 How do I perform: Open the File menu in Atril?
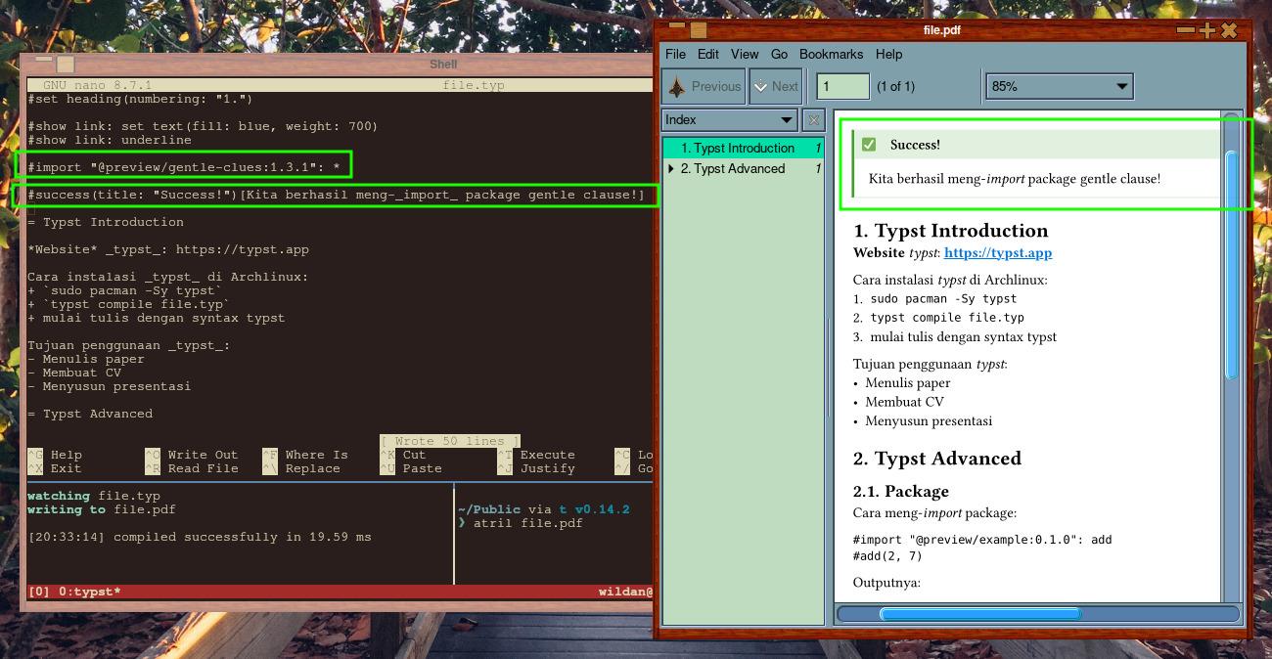coord(675,55)
